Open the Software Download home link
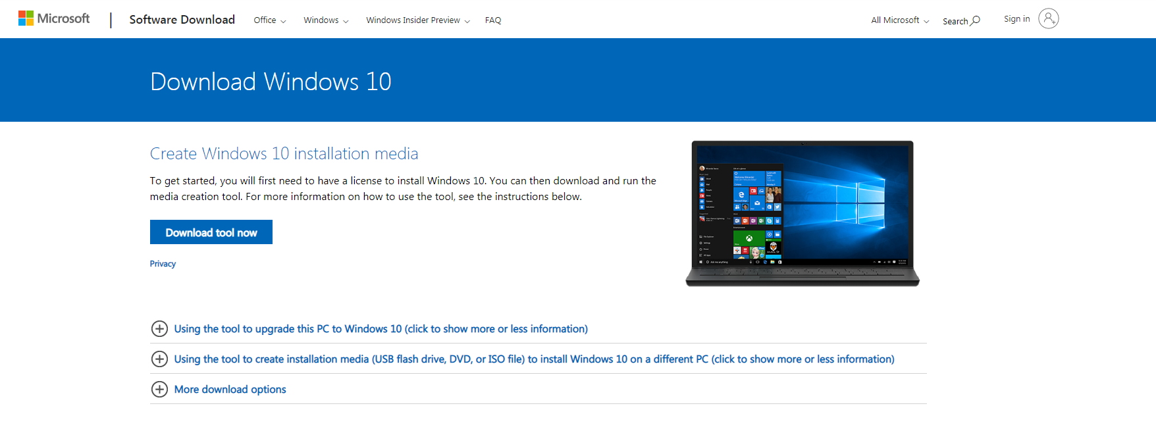This screenshot has height=435, width=1156. click(182, 20)
